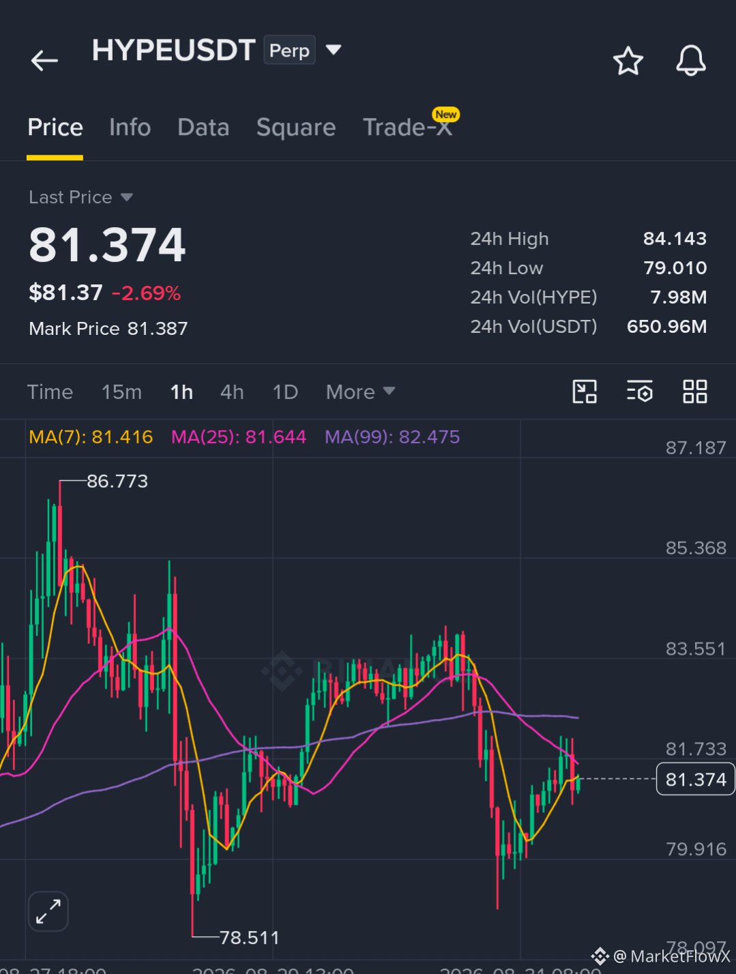The width and height of the screenshot is (736, 974).
Task: Tap the MA(25): 81.644 indicator label
Action: click(x=239, y=437)
